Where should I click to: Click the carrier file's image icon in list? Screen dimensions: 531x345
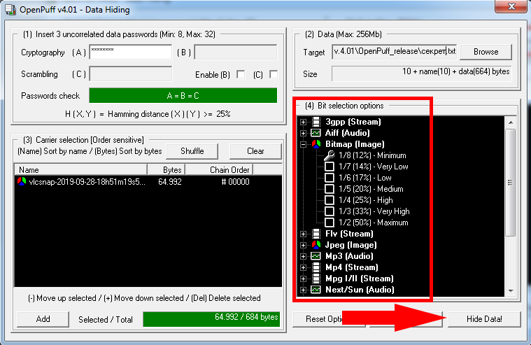point(22,181)
